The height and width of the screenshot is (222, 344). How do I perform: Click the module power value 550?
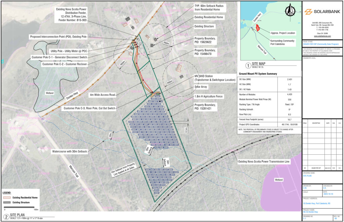(x=290, y=99)
